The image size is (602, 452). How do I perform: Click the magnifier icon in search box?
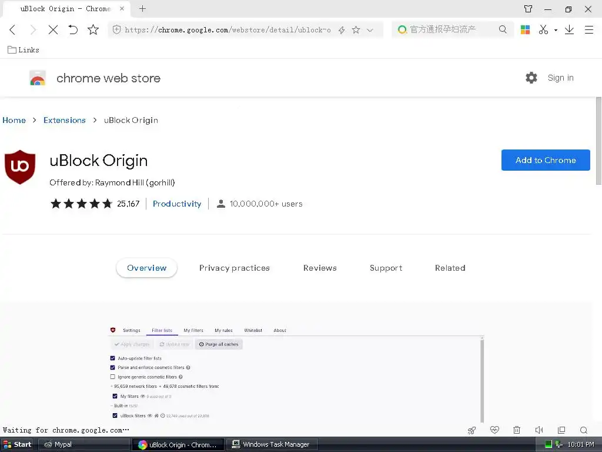503,29
